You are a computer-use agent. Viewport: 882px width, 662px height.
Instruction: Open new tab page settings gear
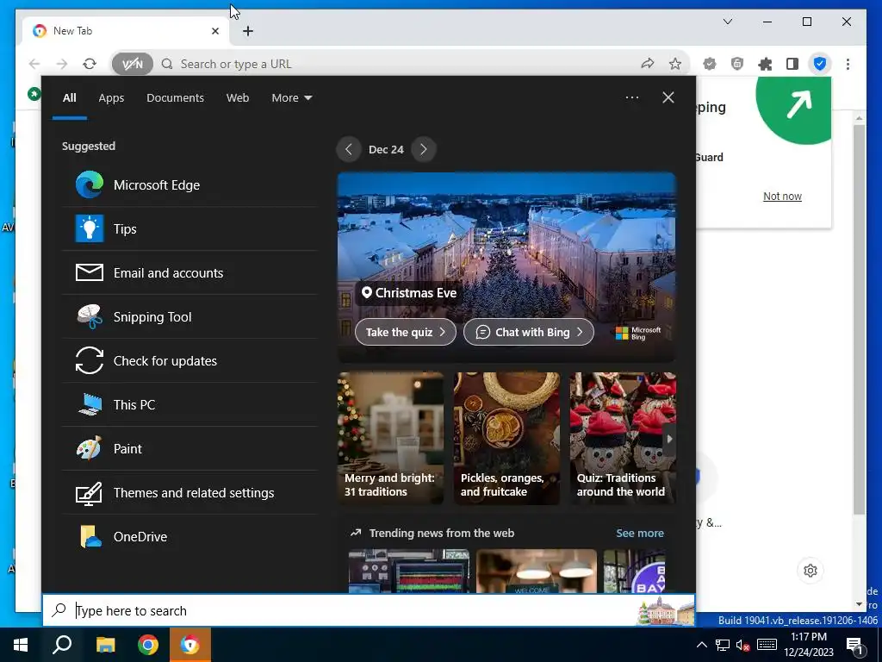coord(810,571)
